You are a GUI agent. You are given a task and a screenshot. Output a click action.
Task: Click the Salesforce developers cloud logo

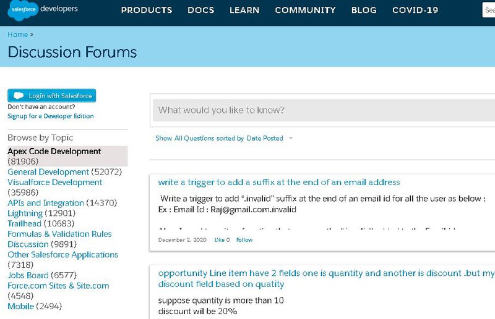tap(22, 10)
